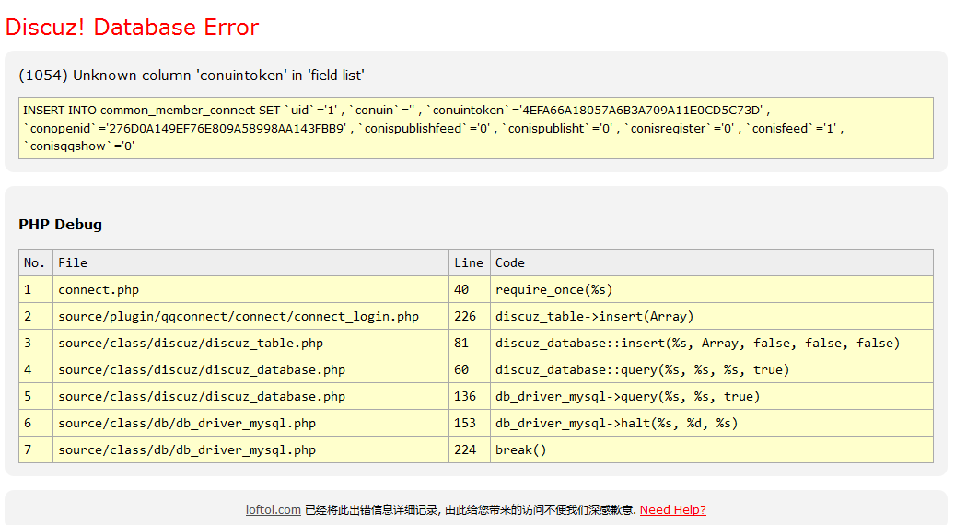This screenshot has height=525, width=955.
Task: Select db_driver_mysql.php path in row 6
Action: [x=250, y=424]
